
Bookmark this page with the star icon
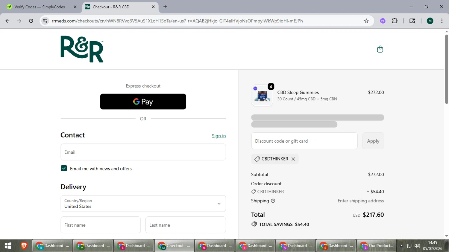point(366,21)
